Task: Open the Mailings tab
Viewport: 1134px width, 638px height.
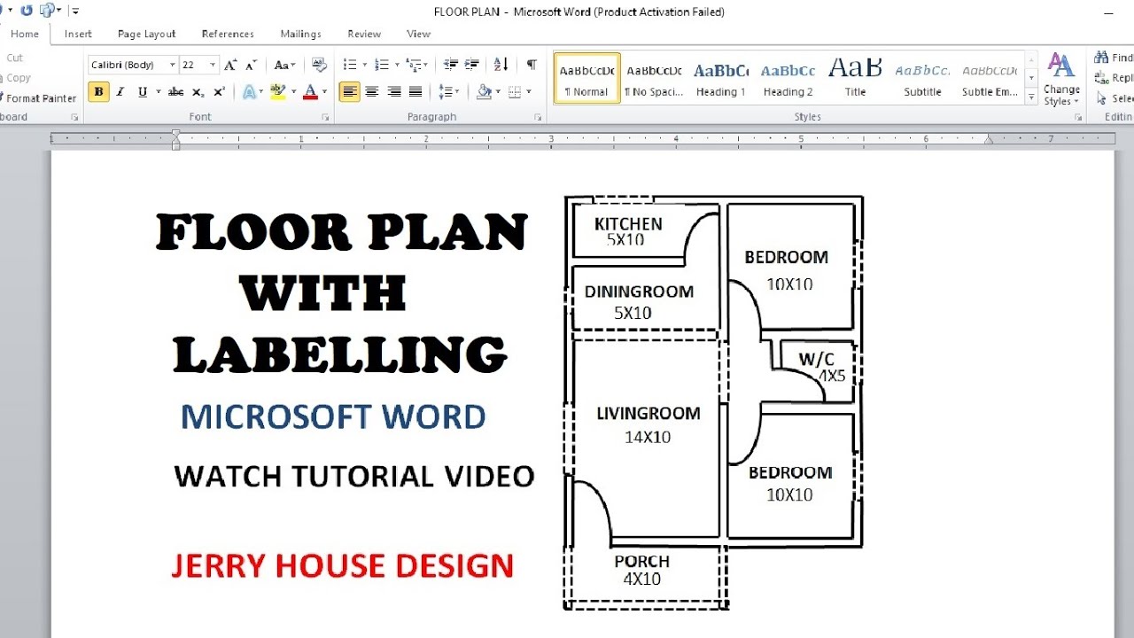Action: tap(301, 34)
